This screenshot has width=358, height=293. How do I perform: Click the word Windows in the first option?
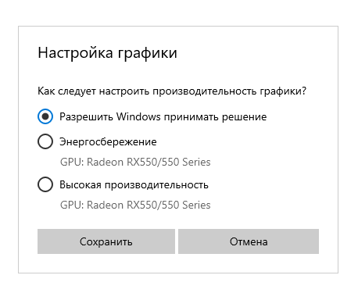click(138, 116)
